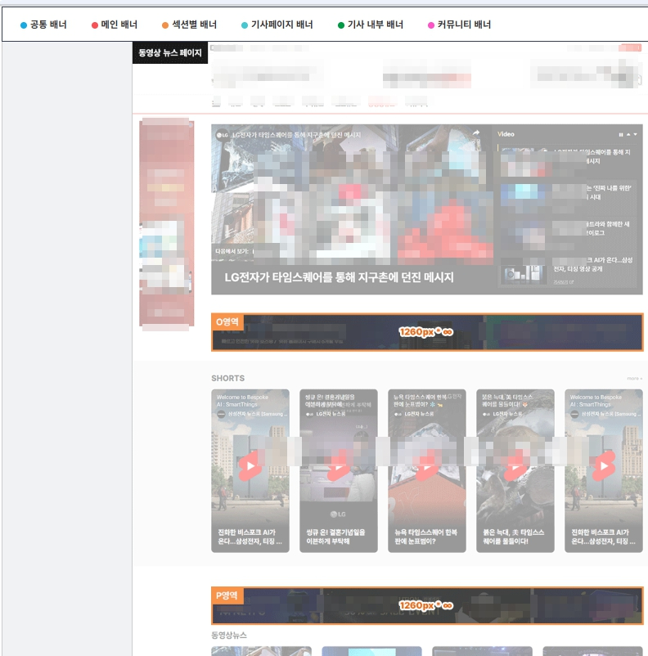Click the 다음에서 보기 link on video
Image resolution: width=648 pixels, height=656 pixels.
(x=232, y=251)
